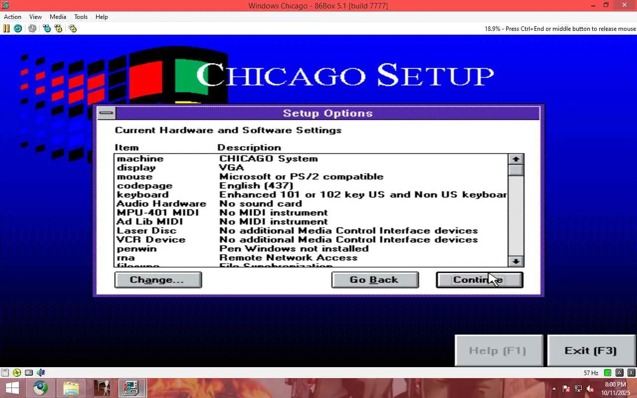Open the Action Center flag tray icon

[566, 389]
